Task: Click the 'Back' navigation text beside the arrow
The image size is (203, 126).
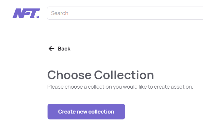Action: pos(64,49)
